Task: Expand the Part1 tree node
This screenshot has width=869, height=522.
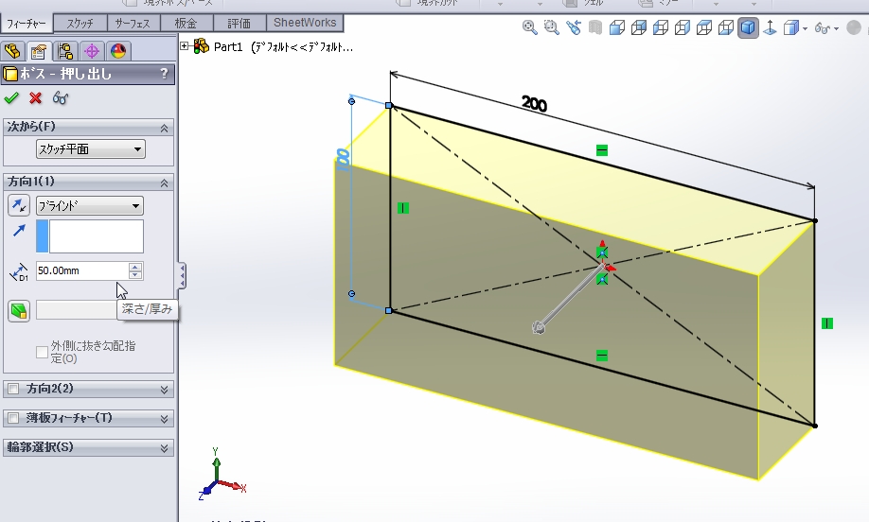Action: (x=185, y=44)
